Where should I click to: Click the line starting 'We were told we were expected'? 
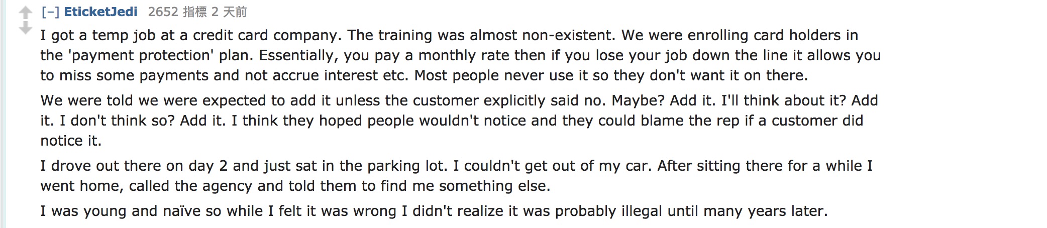point(459,100)
